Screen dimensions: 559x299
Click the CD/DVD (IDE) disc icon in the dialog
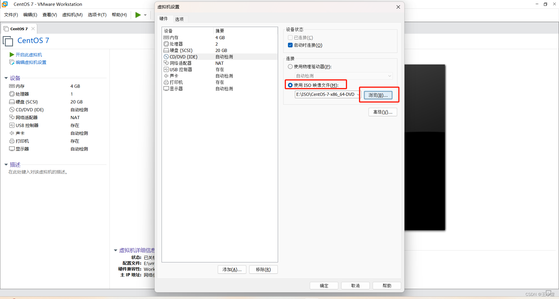point(166,57)
